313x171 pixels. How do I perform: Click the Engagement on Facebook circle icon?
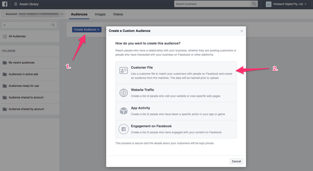pyautogui.click(x=123, y=129)
